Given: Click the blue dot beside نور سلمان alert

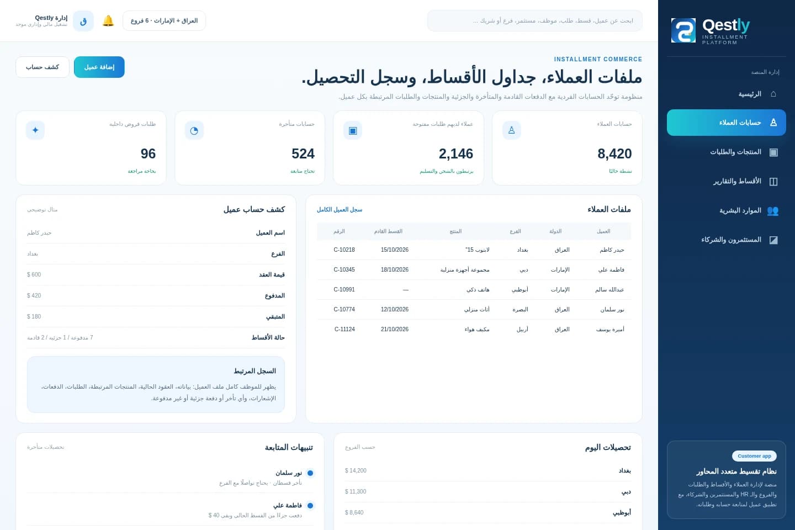Looking at the screenshot, I should click(x=310, y=473).
